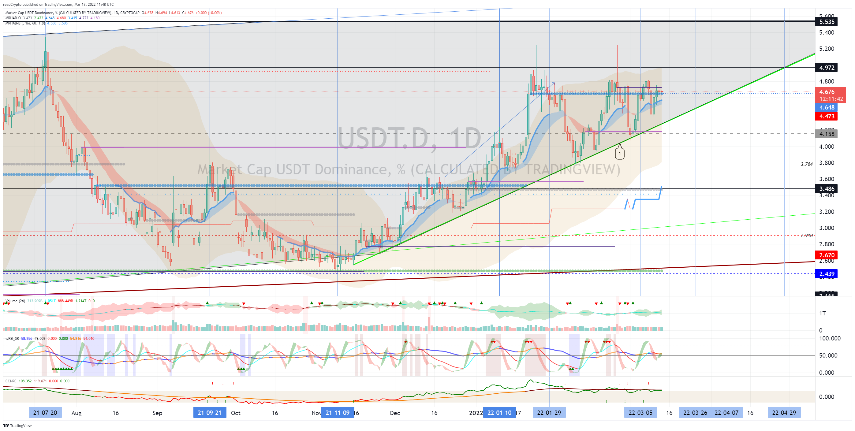Click the 50.000 wRSI axis label
This screenshot has width=855, height=431.
tap(828, 355)
